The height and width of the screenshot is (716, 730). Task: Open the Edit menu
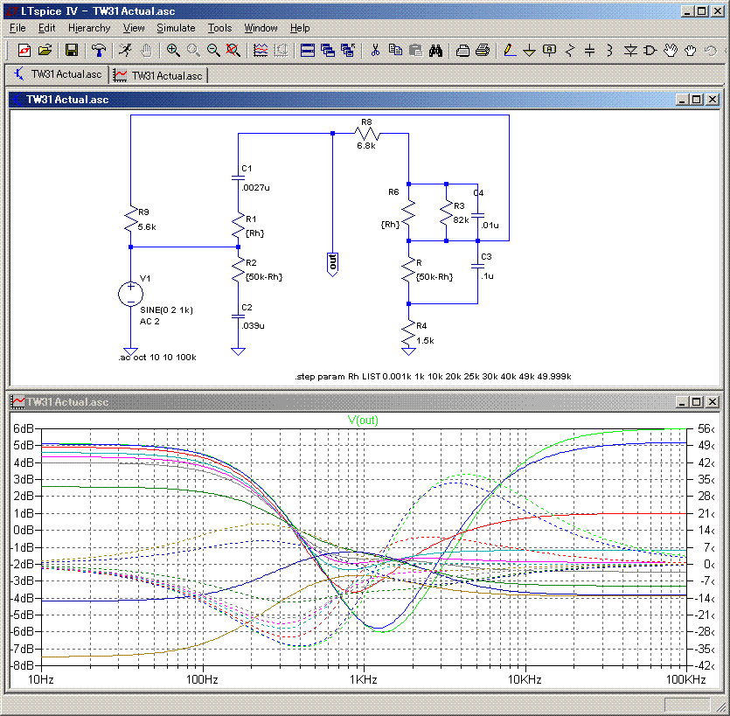point(46,28)
